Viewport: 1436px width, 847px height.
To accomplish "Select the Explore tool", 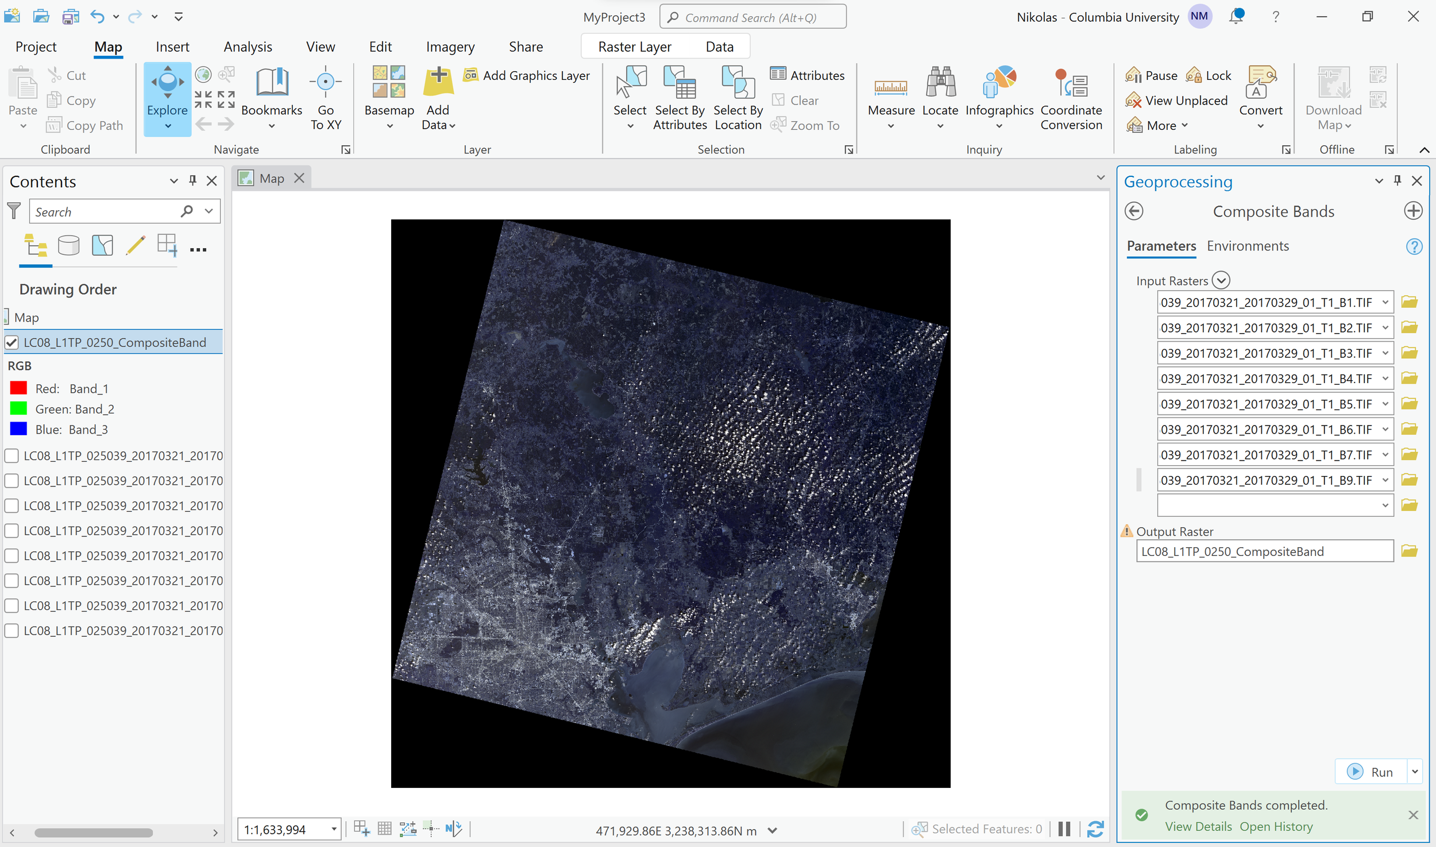I will click(x=167, y=99).
